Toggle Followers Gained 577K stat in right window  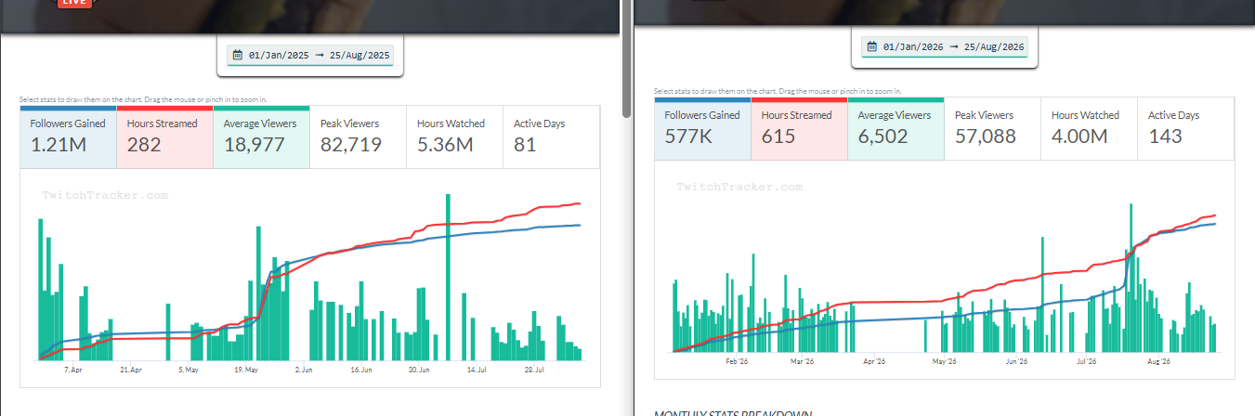[703, 128]
